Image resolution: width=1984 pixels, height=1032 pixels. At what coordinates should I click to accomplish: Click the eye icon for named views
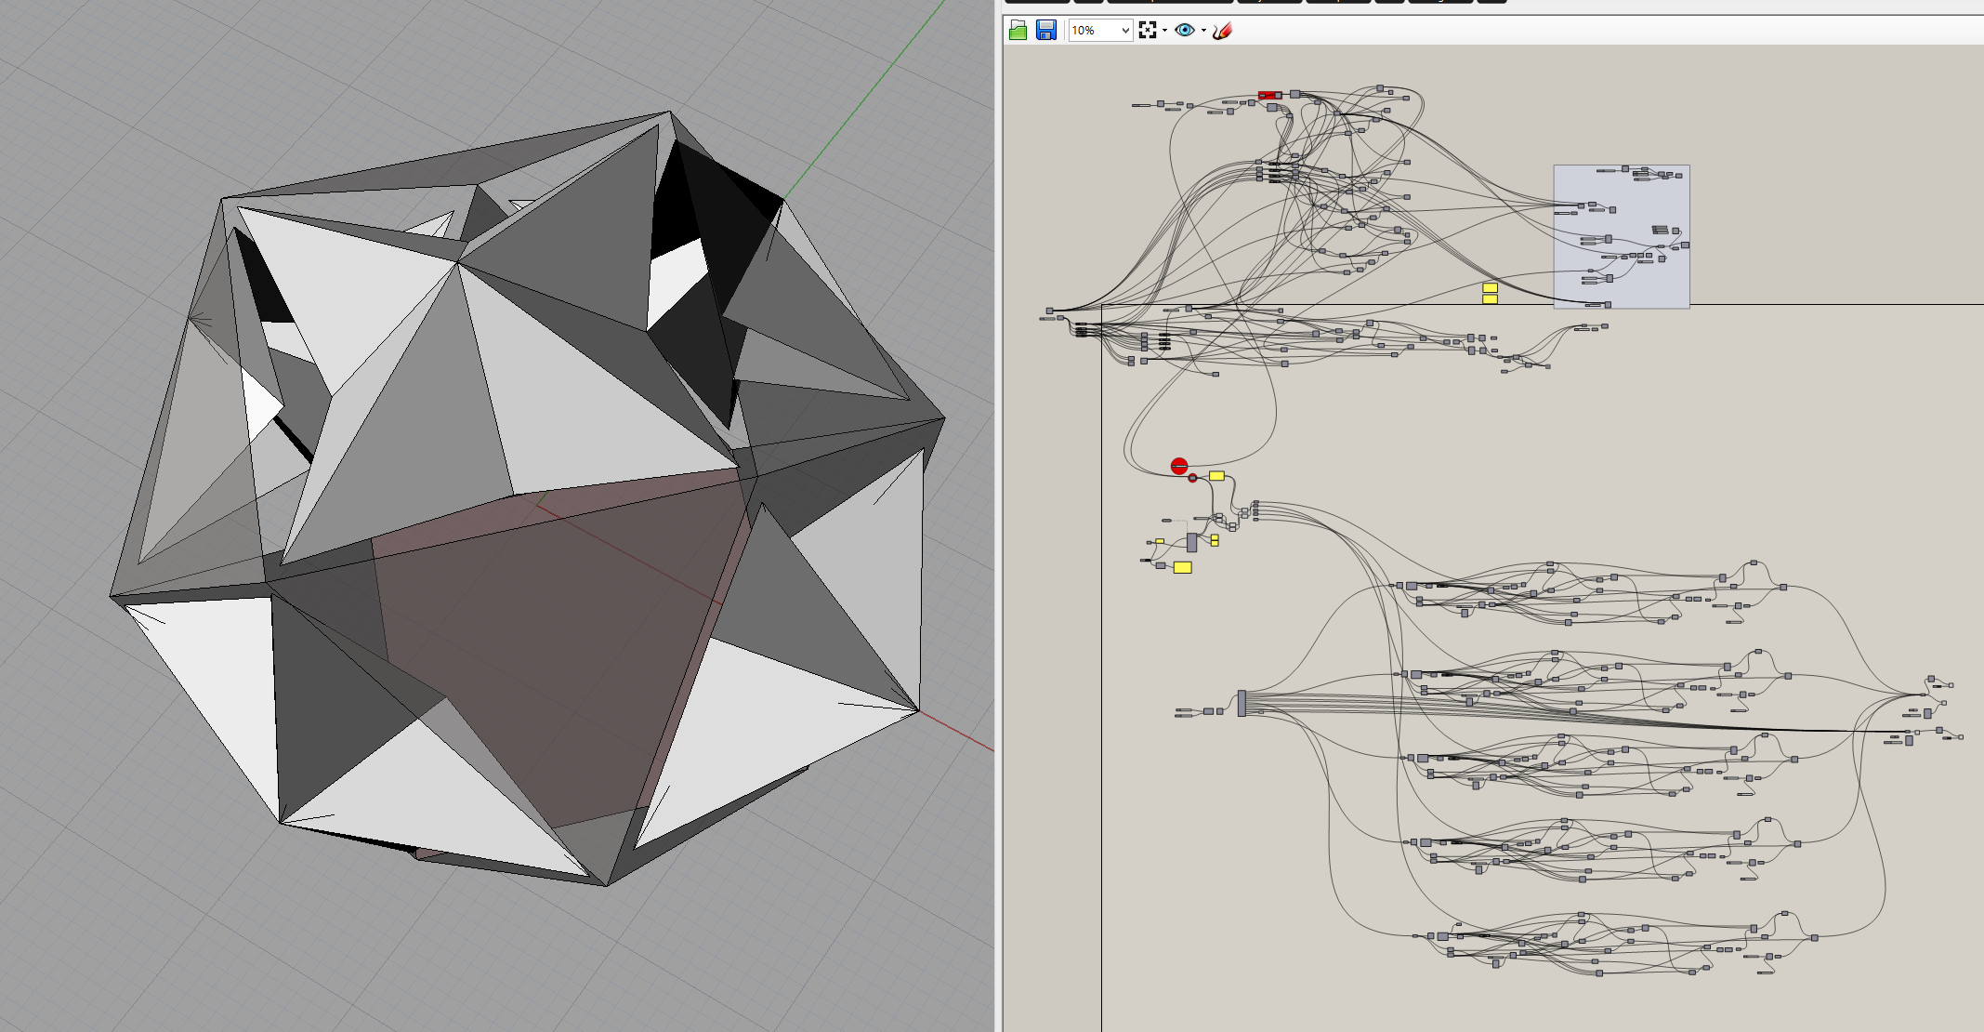pyautogui.click(x=1185, y=31)
